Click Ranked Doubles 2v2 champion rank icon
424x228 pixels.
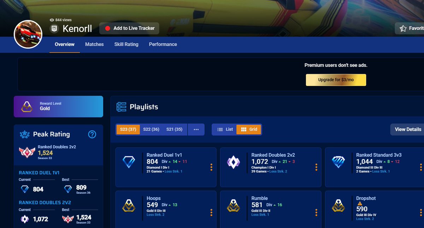coord(234,162)
